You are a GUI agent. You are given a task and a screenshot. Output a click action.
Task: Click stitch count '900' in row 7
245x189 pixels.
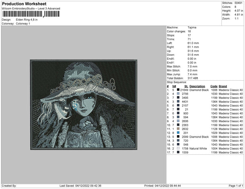click(x=186, y=113)
